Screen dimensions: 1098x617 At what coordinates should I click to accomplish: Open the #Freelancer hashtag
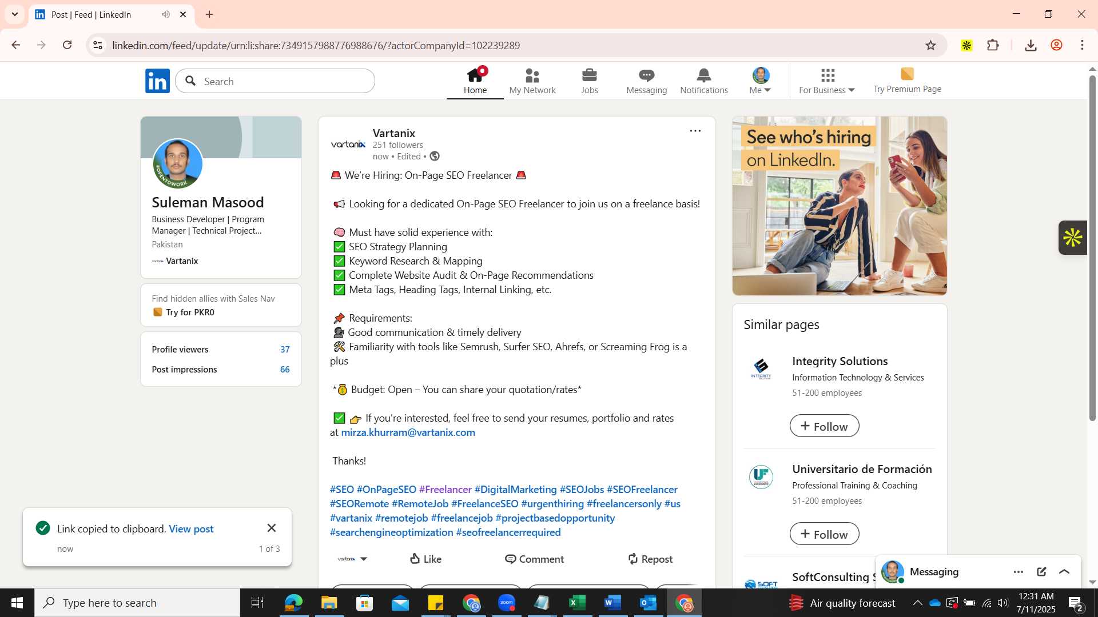click(445, 490)
